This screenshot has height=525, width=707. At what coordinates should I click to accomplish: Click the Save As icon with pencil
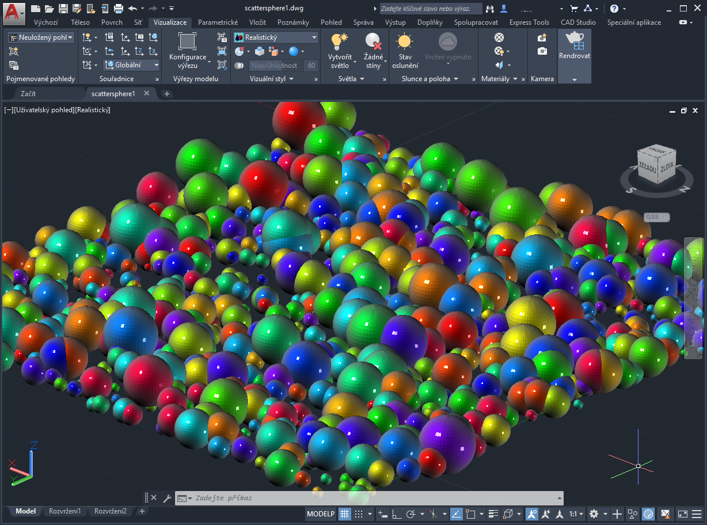click(x=77, y=9)
